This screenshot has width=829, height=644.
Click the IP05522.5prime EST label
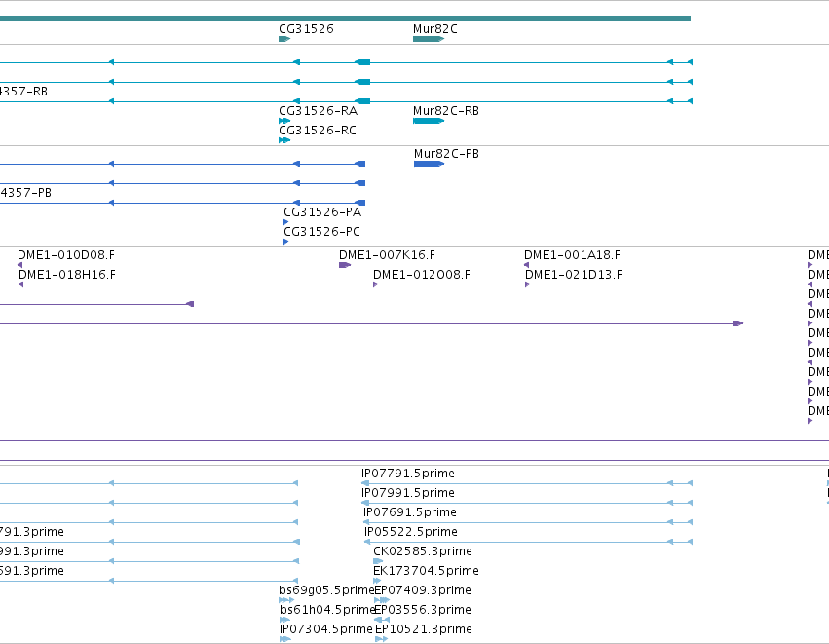point(411,532)
